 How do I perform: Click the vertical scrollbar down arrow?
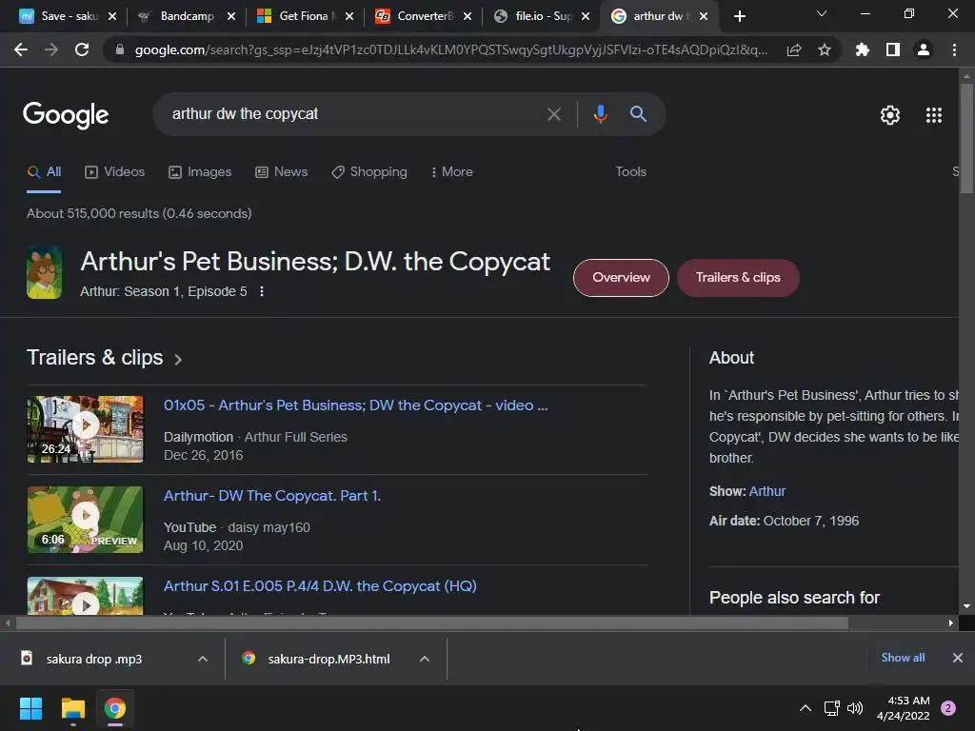pos(966,606)
